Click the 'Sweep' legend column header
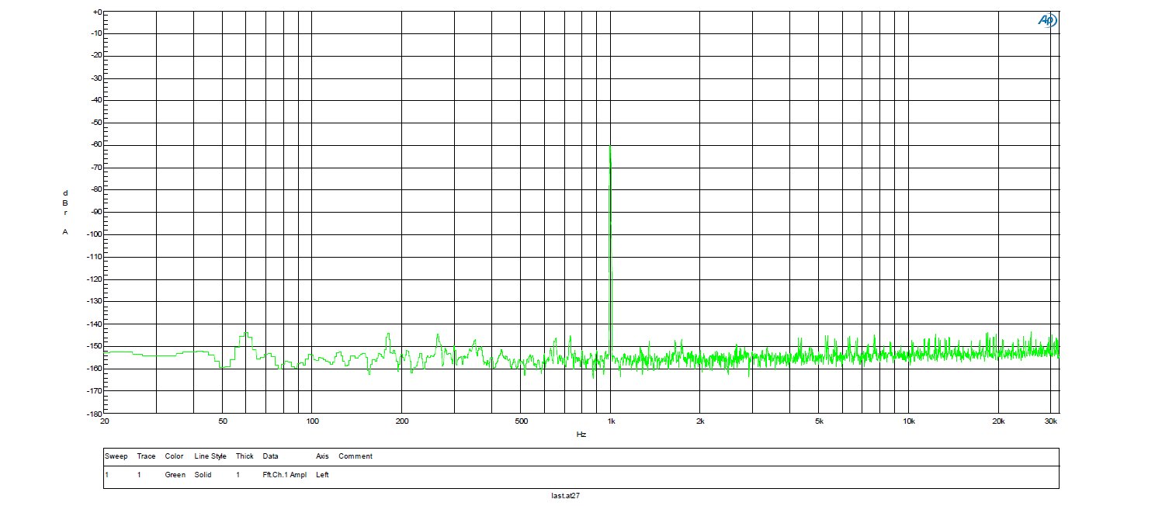Screen dimensions: 1155x506 pyautogui.click(x=116, y=456)
